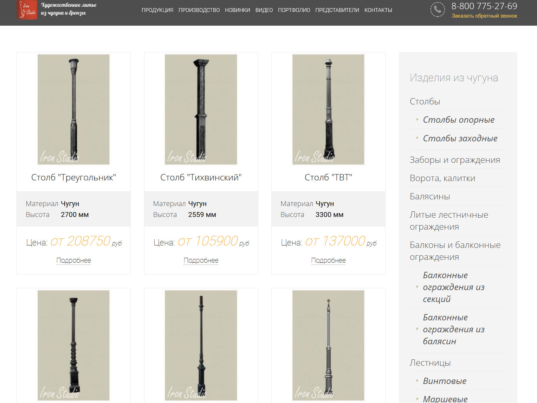Viewport: 537px width, 403px height.
Task: Click Подробнее under Столб "Треугольник"
Action: pyautogui.click(x=74, y=260)
